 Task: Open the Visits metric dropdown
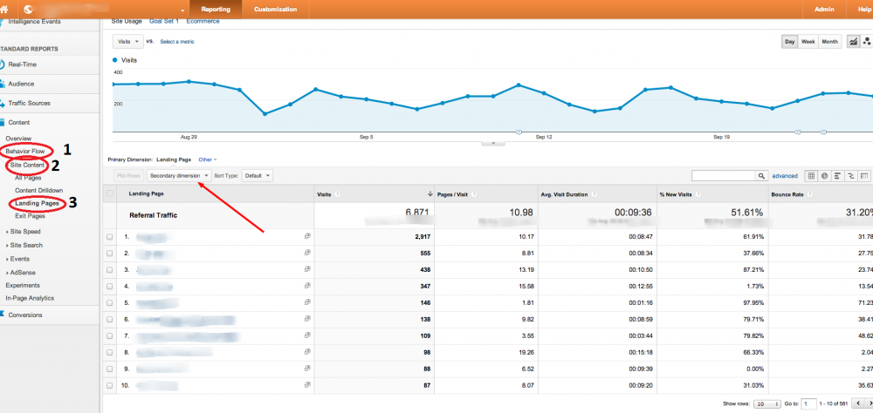127,41
